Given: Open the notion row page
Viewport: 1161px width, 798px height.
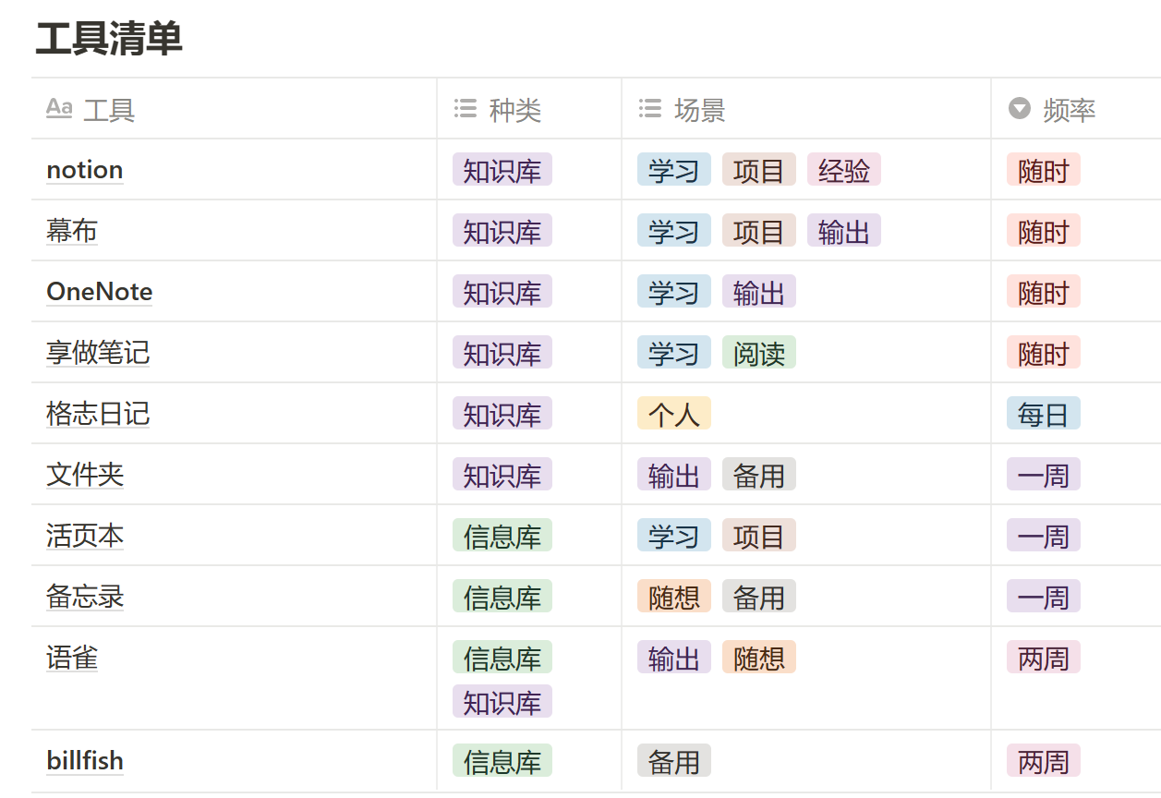Looking at the screenshot, I should click(85, 170).
